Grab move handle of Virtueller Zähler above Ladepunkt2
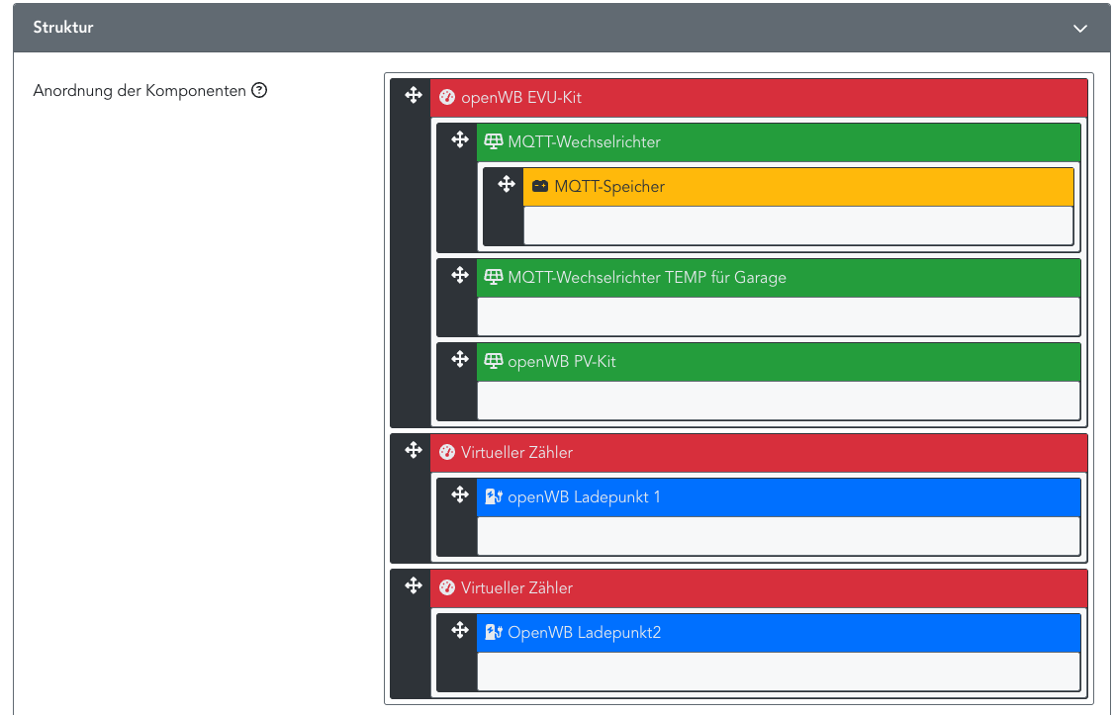The image size is (1114, 715). click(414, 585)
